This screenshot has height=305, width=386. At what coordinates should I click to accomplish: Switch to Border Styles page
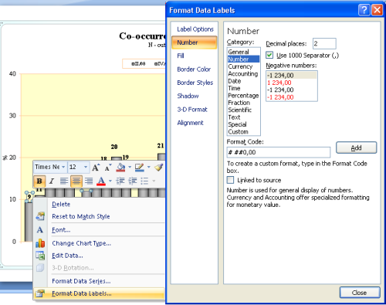click(195, 83)
